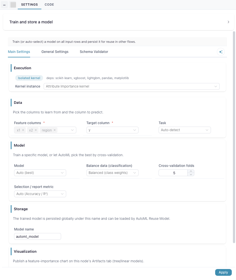Expand the Train and store a model chevron
The width and height of the screenshot is (236, 280).
(228, 22)
